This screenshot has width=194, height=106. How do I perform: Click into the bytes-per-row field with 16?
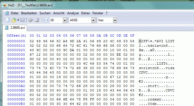(x=56, y=20)
